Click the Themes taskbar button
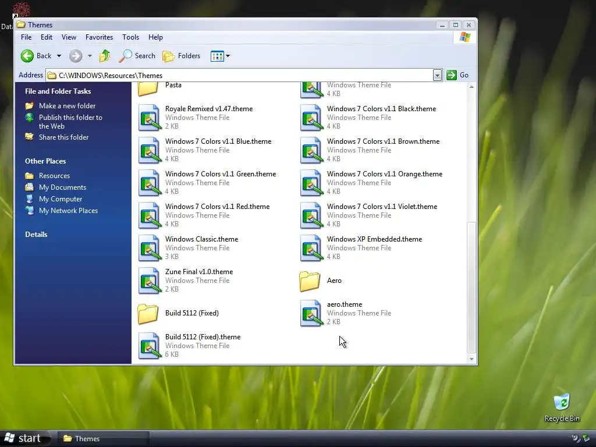The width and height of the screenshot is (596, 447). point(103,439)
